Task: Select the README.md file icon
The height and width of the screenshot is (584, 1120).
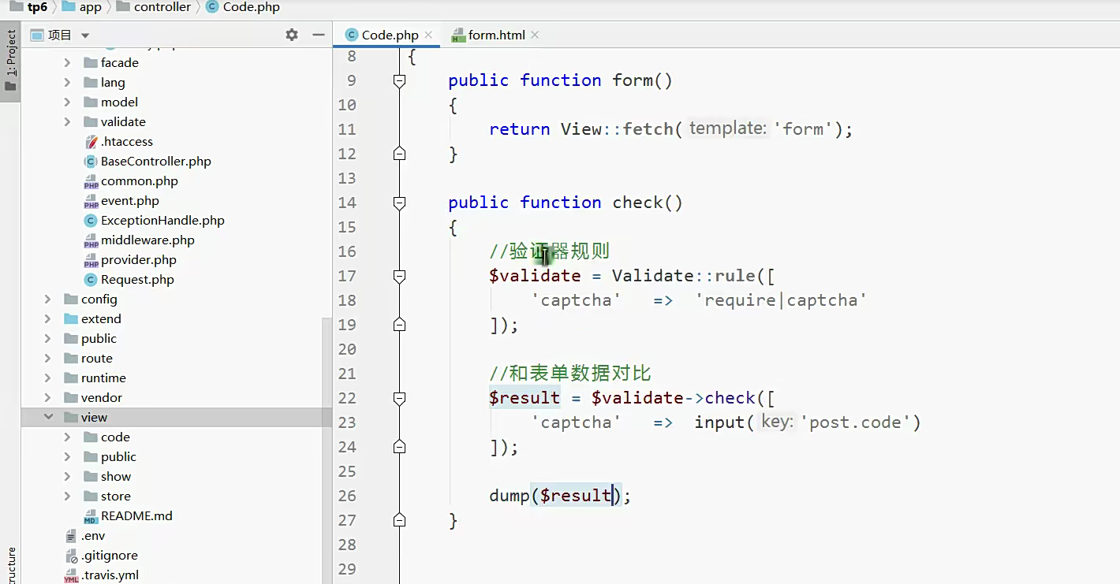Action: pos(91,515)
